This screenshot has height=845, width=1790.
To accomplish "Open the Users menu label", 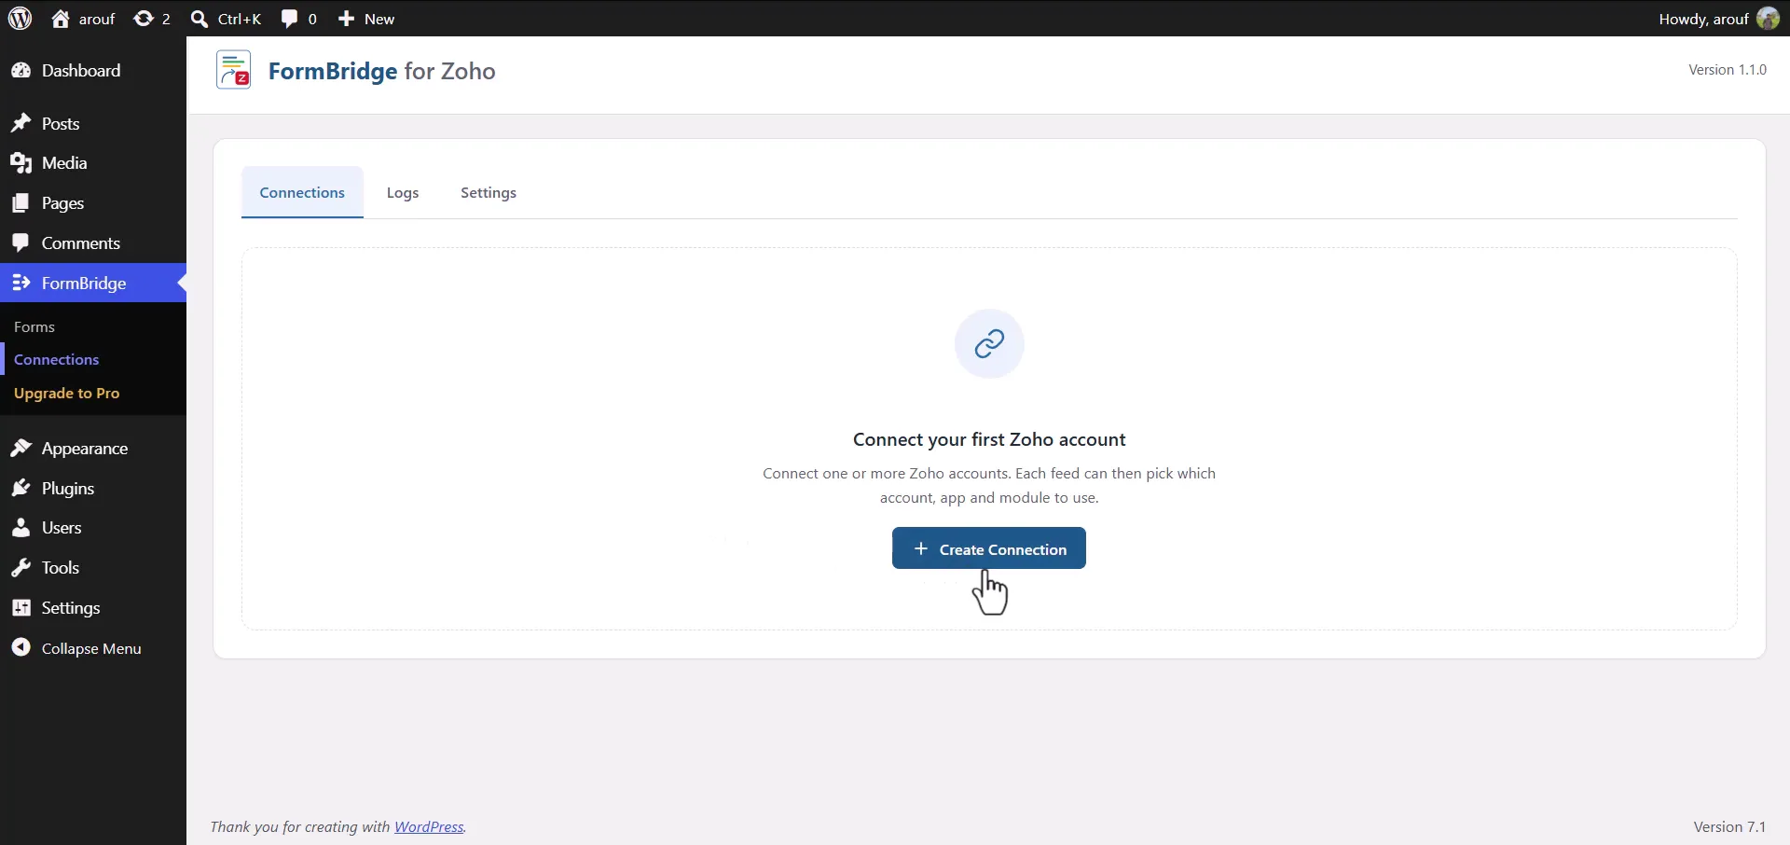I will click(62, 528).
